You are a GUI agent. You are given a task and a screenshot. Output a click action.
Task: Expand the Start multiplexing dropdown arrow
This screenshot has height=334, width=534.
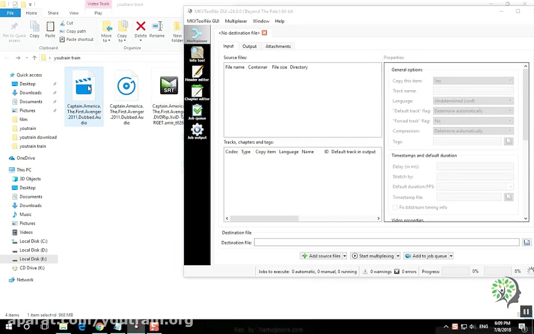click(398, 256)
